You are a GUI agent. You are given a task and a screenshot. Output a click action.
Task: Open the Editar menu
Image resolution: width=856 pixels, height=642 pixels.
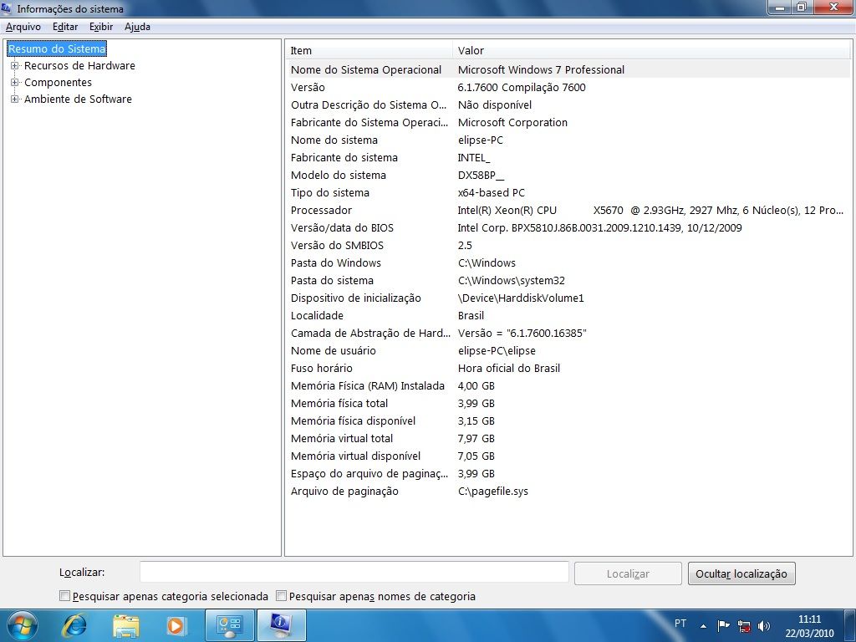65,27
